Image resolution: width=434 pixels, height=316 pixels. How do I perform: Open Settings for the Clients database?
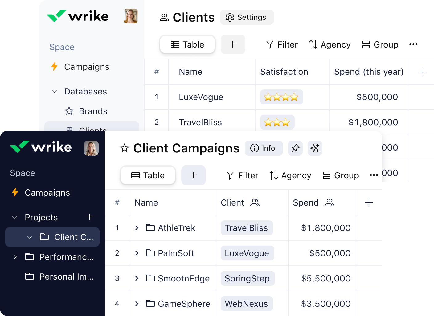(247, 17)
